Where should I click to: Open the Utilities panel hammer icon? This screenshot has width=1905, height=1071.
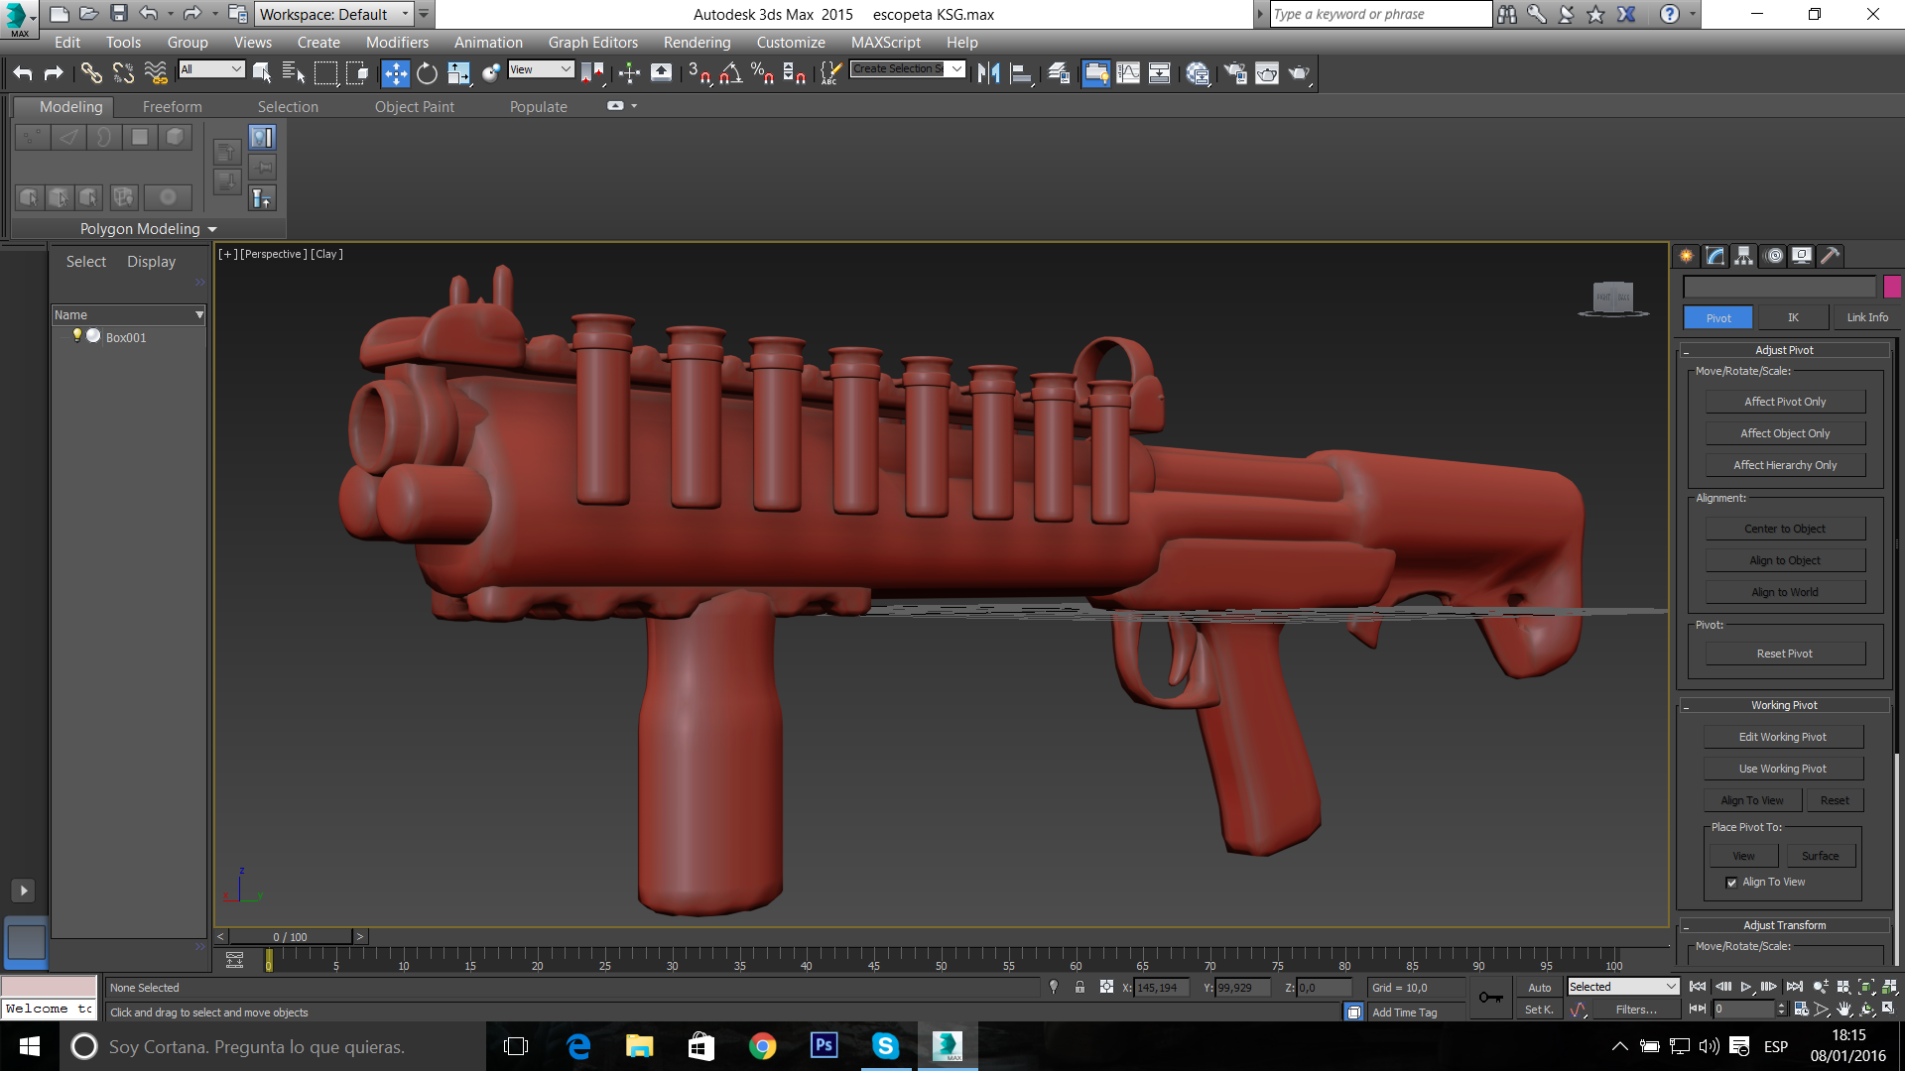(x=1831, y=256)
